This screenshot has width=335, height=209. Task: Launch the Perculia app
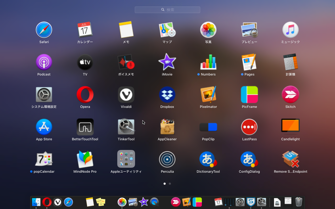click(x=167, y=159)
